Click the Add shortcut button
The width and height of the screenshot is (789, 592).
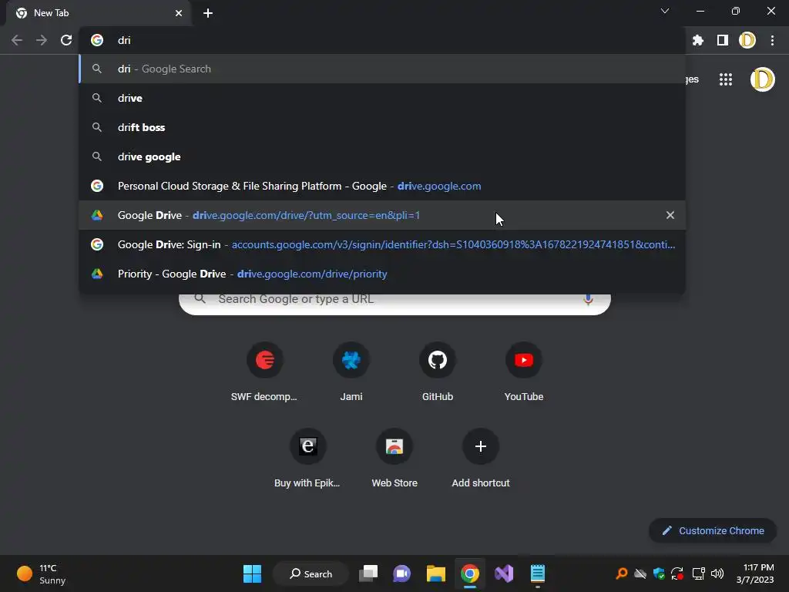point(481,459)
